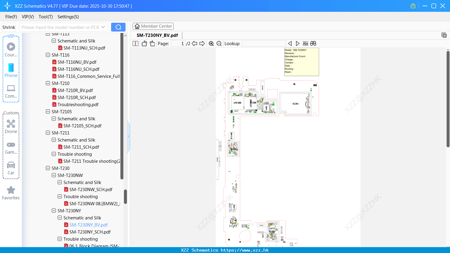This screenshot has height=253, width=450.
Task: Open SM-T210R_SCH.pdf file
Action: click(77, 97)
